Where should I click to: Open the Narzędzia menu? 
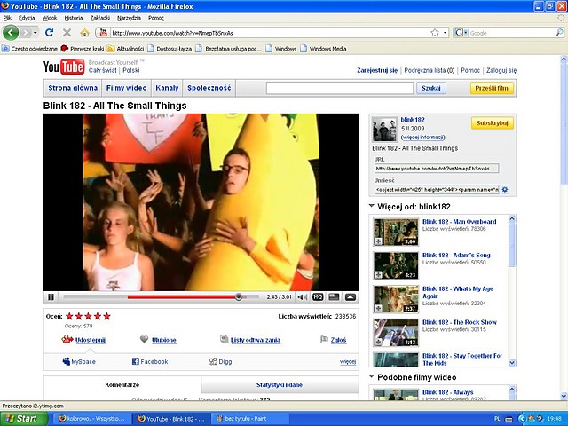click(x=129, y=18)
